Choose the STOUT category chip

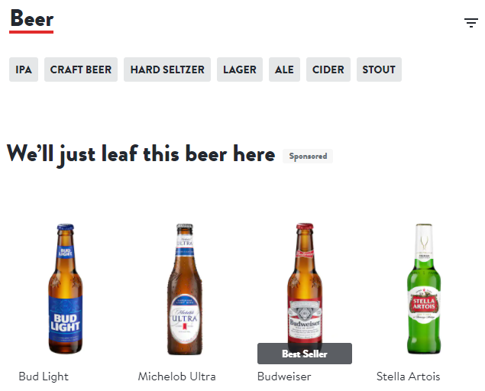pyautogui.click(x=379, y=69)
